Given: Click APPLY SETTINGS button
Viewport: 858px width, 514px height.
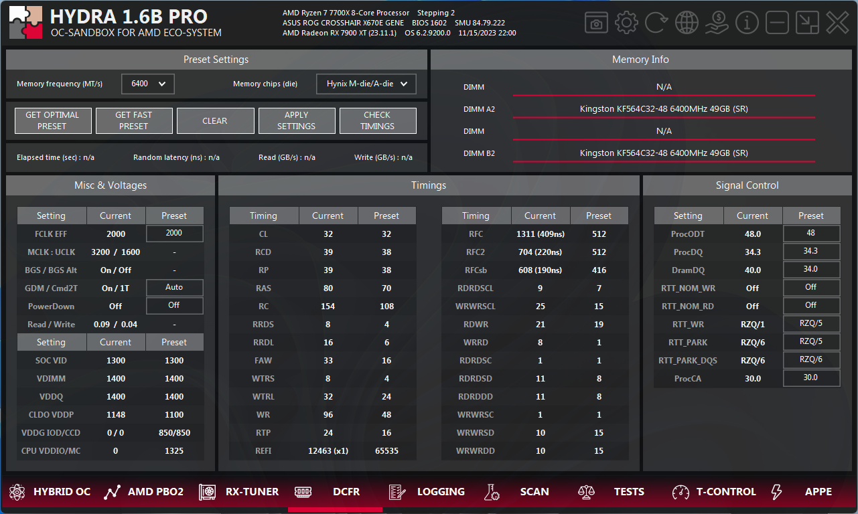Looking at the screenshot, I should click(x=296, y=120).
